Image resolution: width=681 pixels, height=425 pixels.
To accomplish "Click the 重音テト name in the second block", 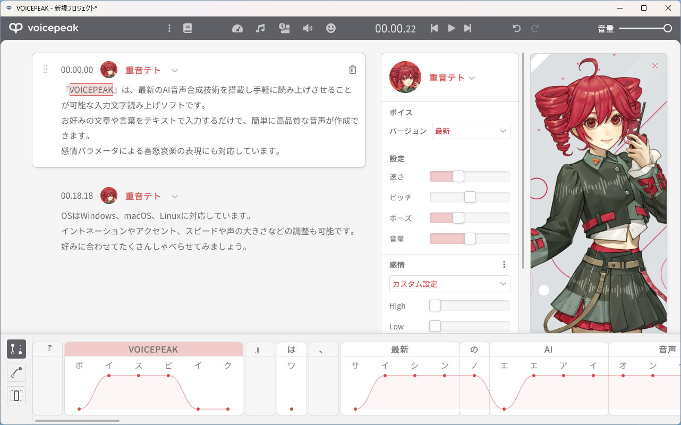I will [x=143, y=196].
